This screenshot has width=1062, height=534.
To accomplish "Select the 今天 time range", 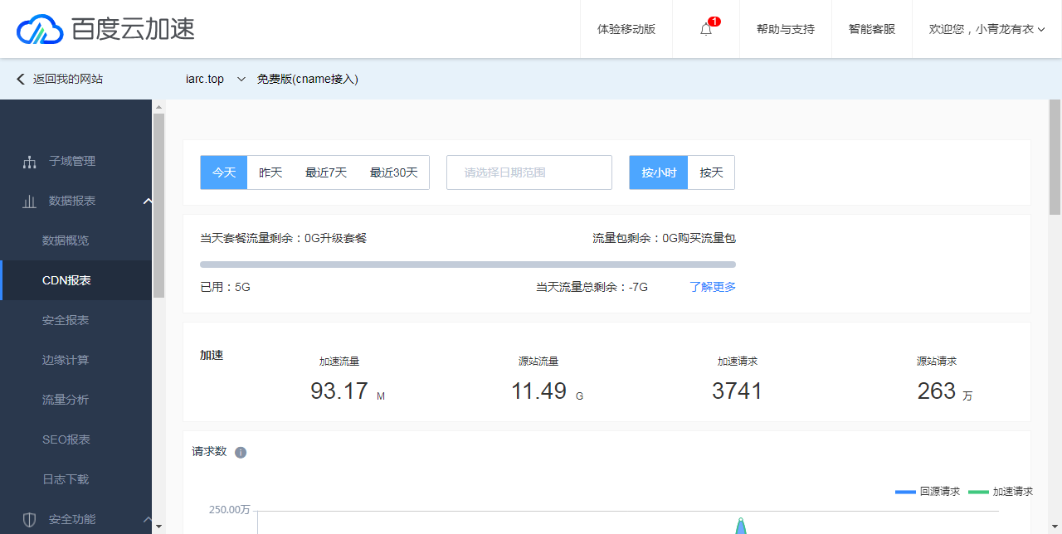I will (224, 172).
